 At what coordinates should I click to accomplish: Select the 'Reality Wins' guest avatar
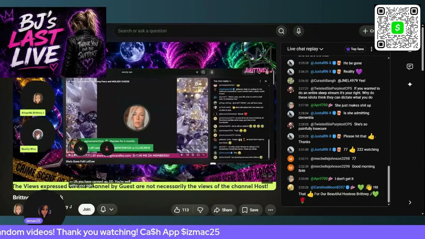[x=38, y=134]
